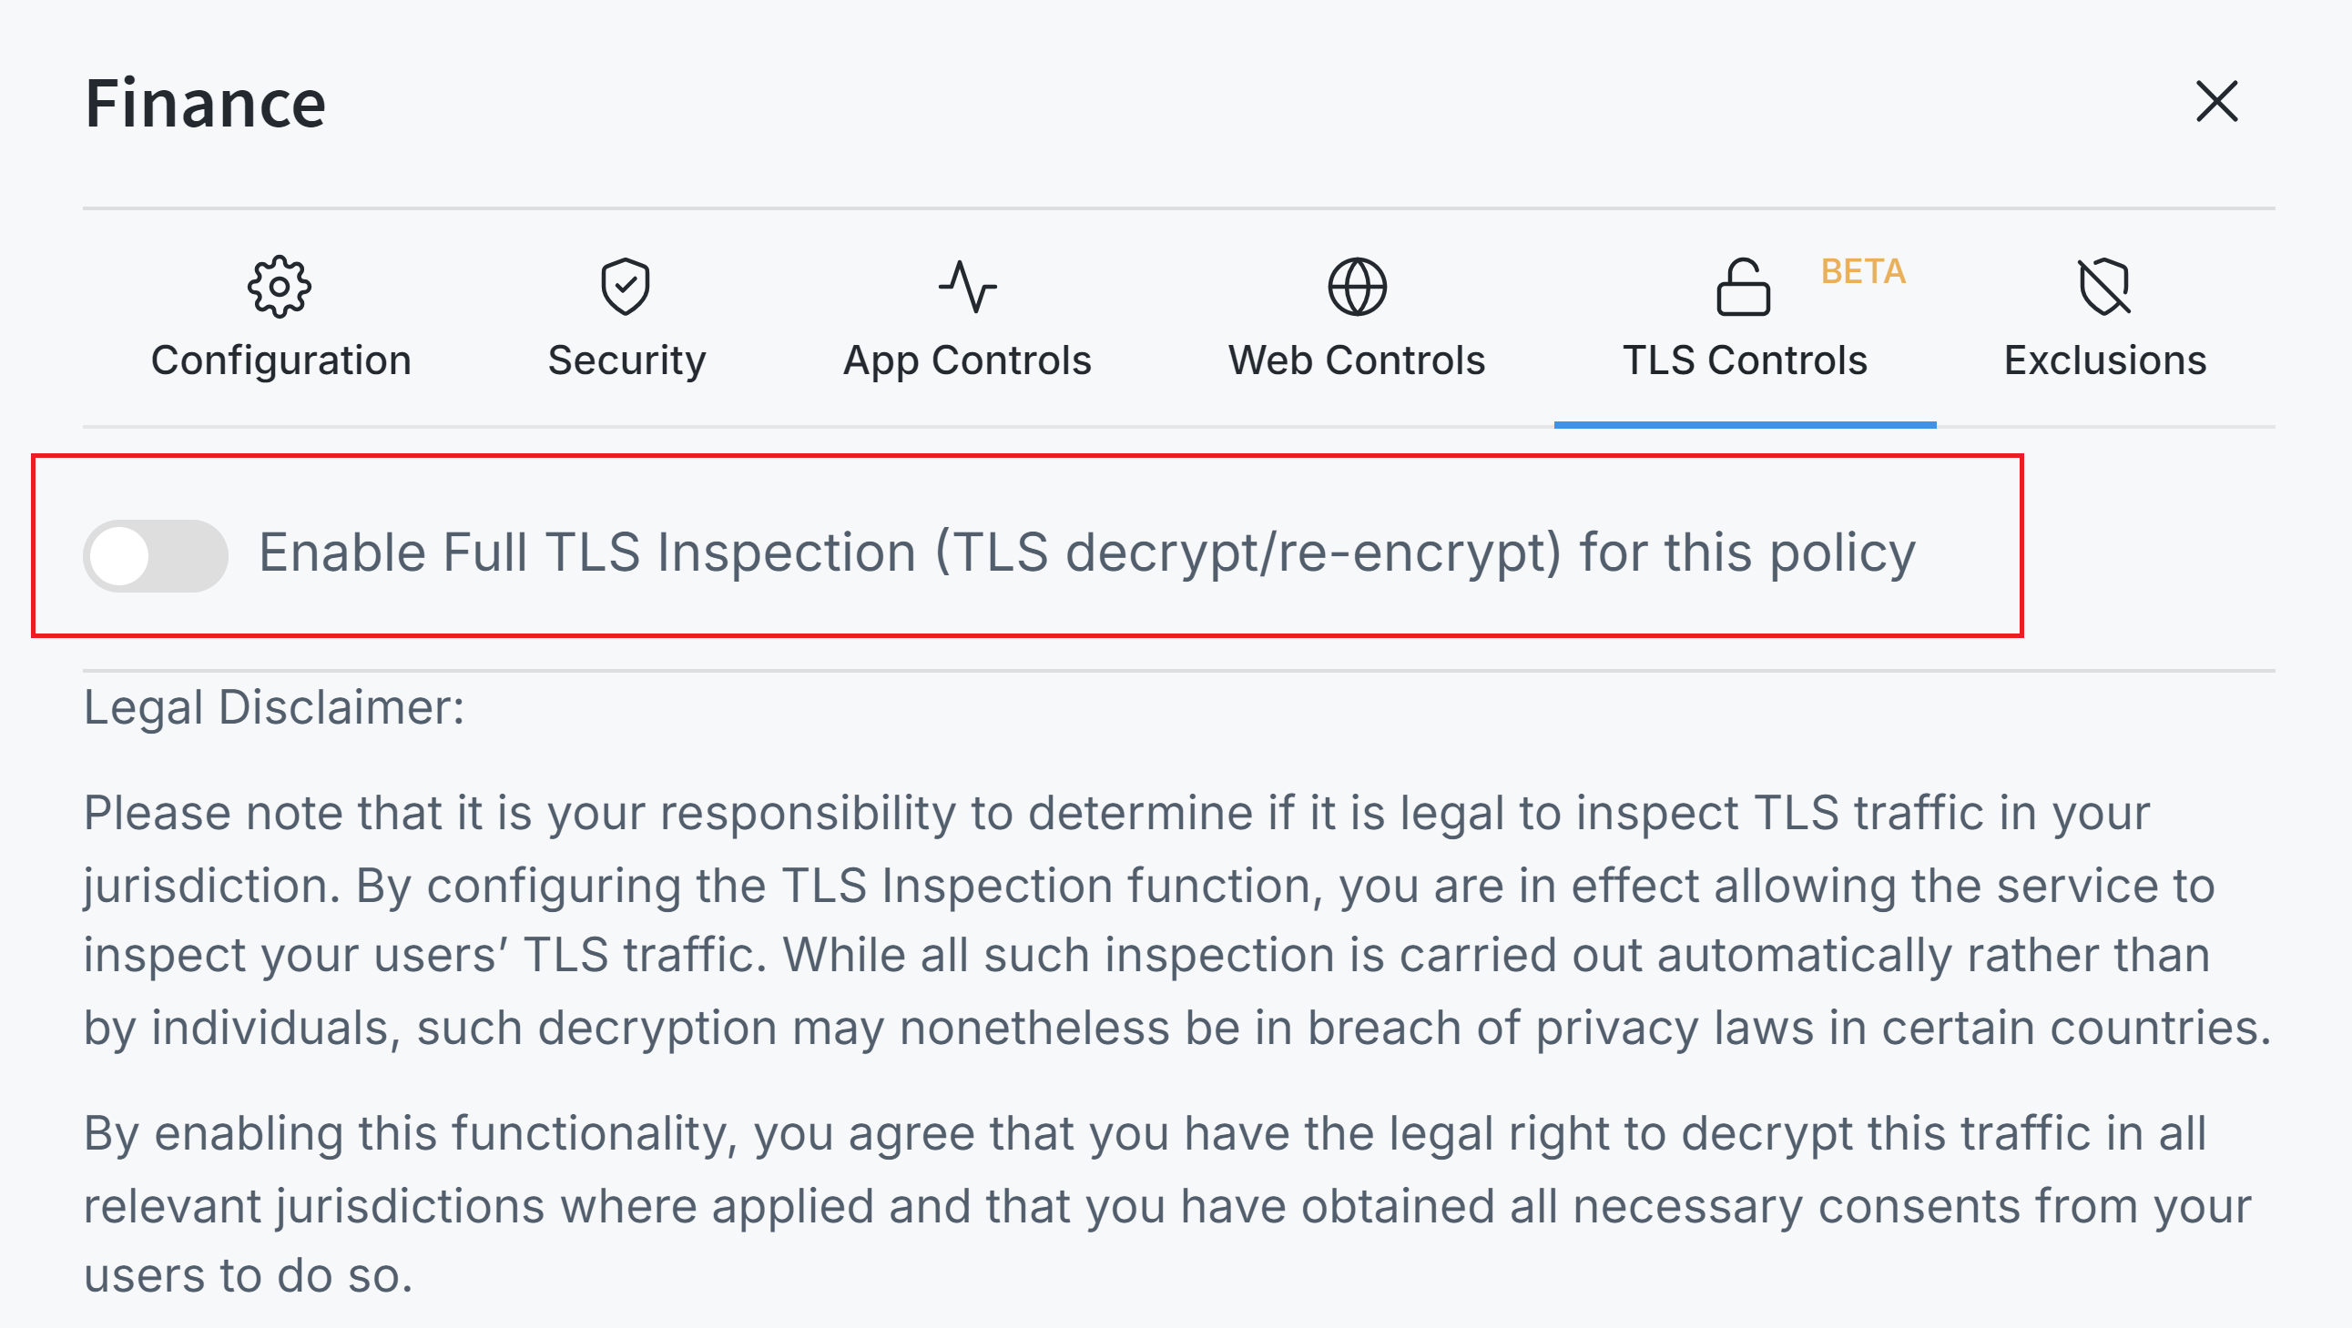Viewport: 2352px width, 1328px height.
Task: Select the Web Controls tab label
Action: coord(1357,360)
